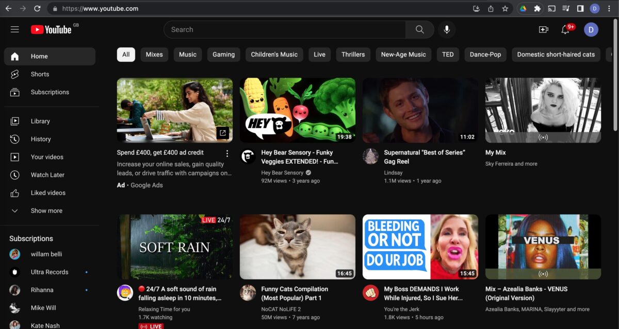Open the Funny Cats Compilation video title
619x329 pixels.
(295, 293)
